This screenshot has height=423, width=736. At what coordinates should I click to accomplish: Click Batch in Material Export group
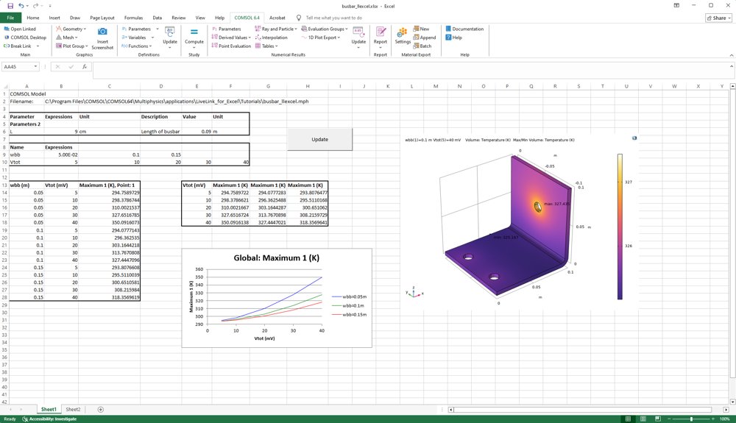pos(422,46)
